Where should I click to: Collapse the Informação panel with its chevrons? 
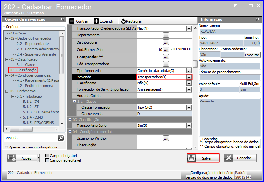pyautogui.click(x=258, y=19)
